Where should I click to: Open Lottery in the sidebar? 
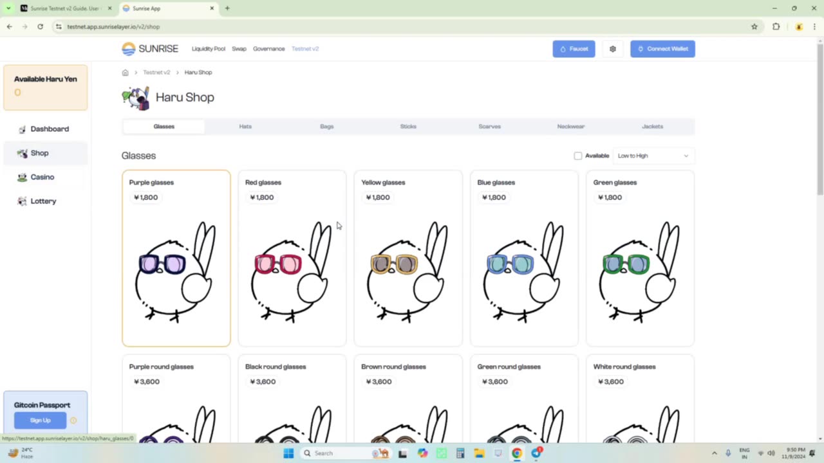[x=45, y=201]
